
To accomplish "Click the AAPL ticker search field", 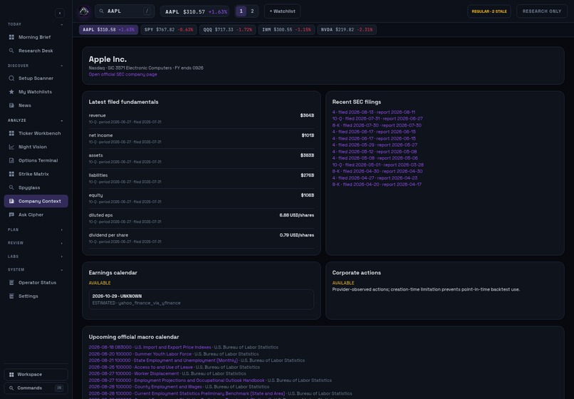I will pos(125,11).
